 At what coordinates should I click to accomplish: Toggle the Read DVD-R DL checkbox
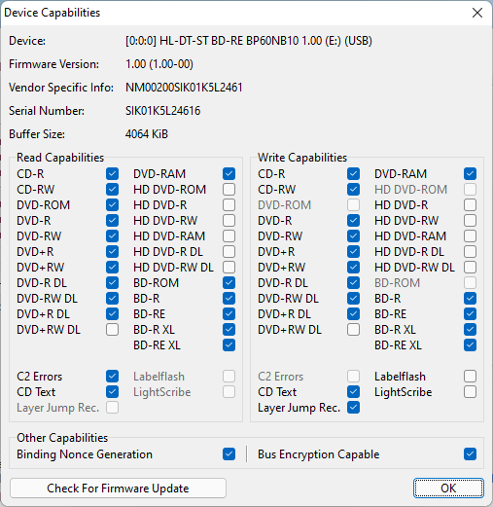[x=112, y=282]
